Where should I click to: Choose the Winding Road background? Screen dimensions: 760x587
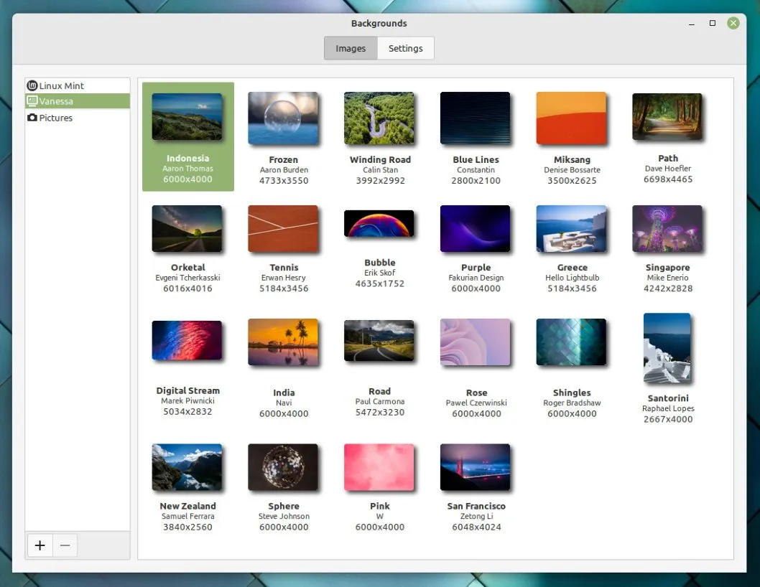coord(379,118)
